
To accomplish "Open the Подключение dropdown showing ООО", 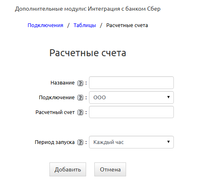I will [x=131, y=98].
